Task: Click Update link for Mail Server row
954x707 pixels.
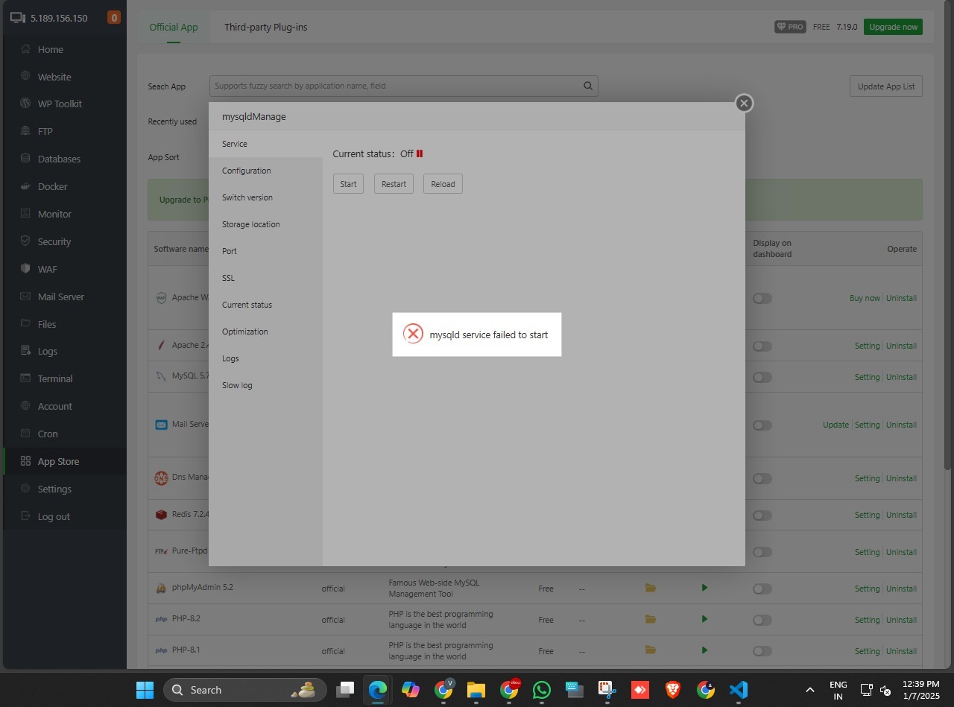Action: 835,425
